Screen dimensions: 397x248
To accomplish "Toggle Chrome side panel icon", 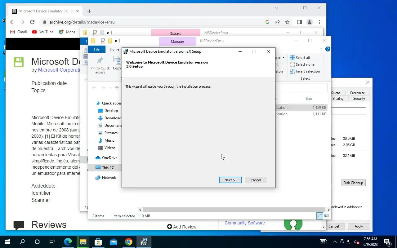I will (299, 22).
